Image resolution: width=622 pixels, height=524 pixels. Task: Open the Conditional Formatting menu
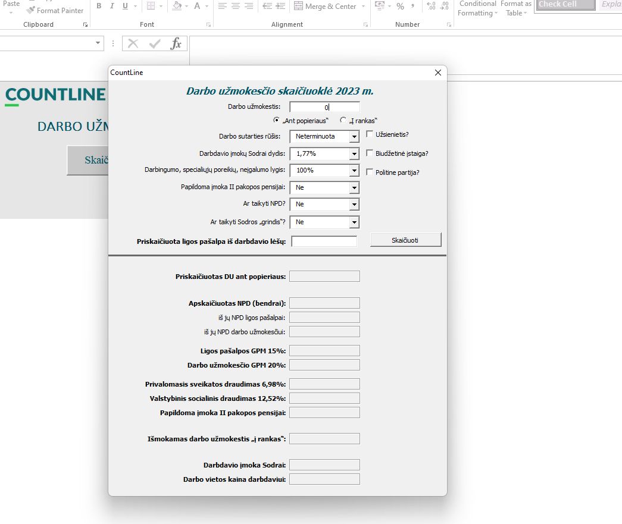point(477,8)
